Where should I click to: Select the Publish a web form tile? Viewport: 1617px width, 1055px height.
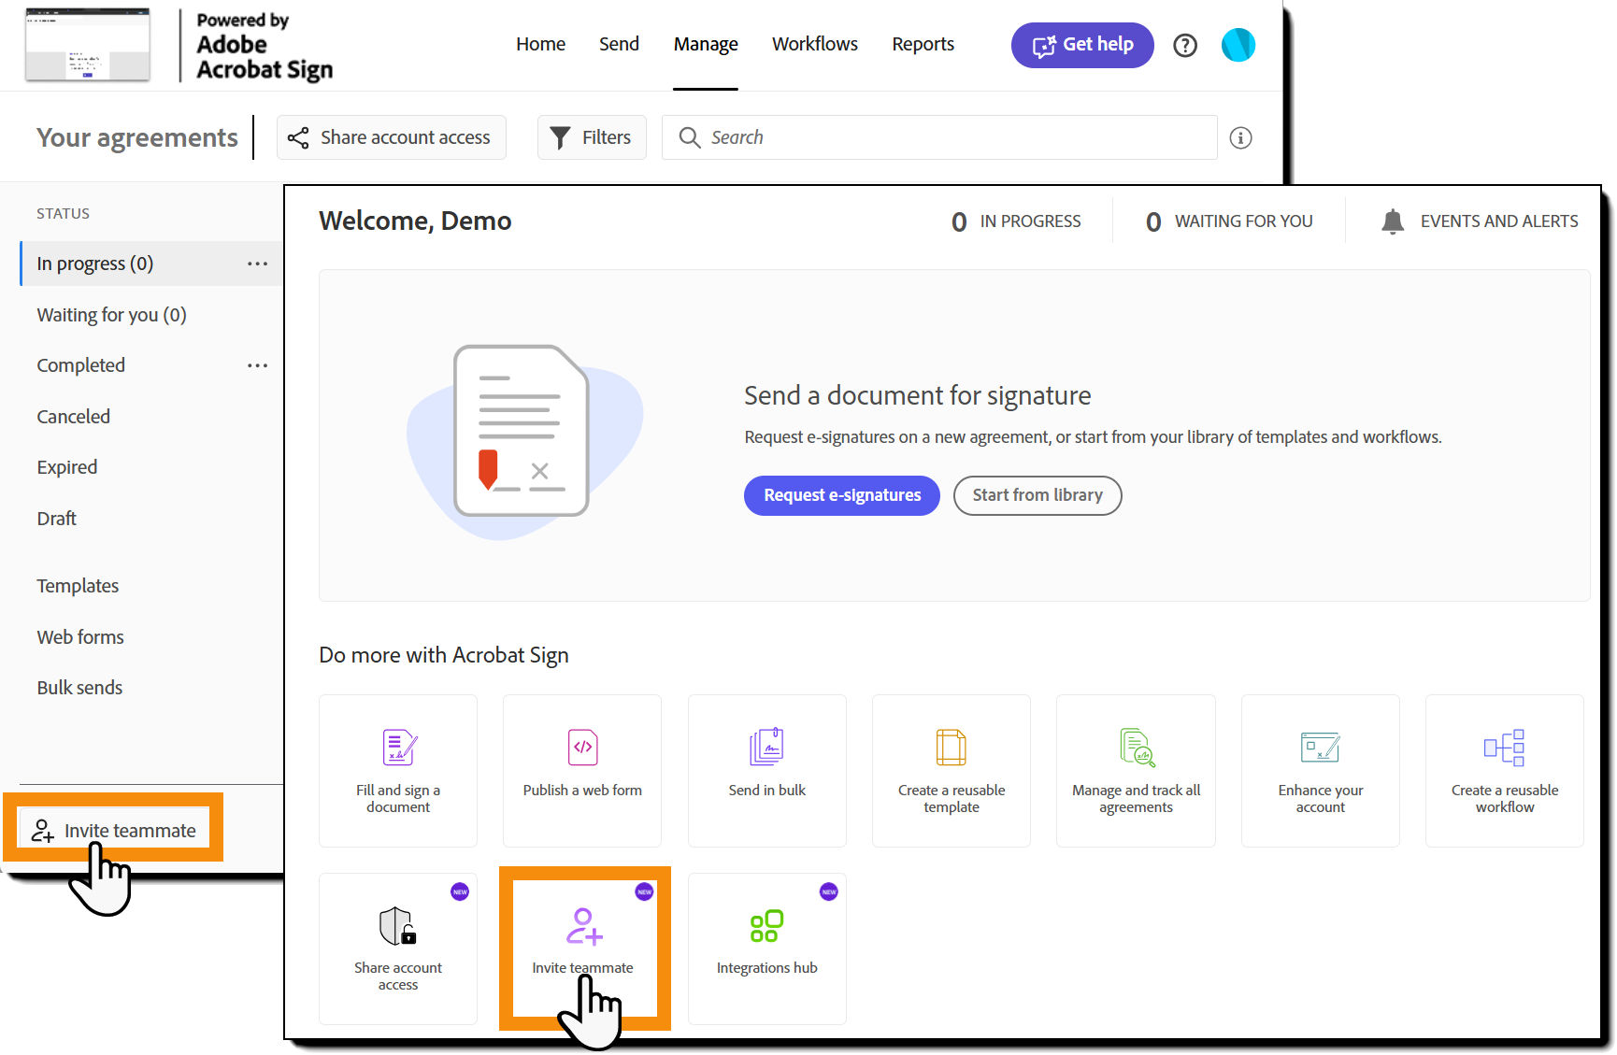coord(581,770)
